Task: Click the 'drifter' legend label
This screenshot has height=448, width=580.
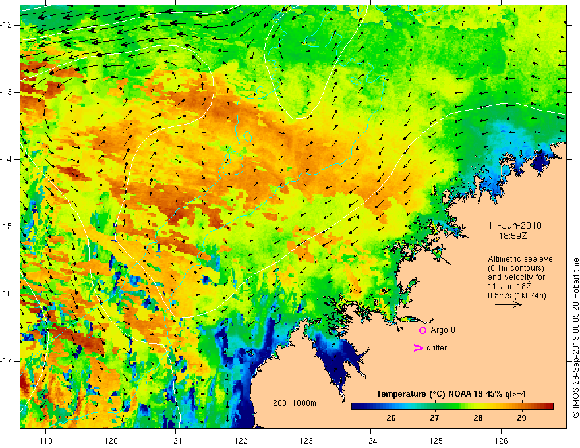Action: coord(436,348)
